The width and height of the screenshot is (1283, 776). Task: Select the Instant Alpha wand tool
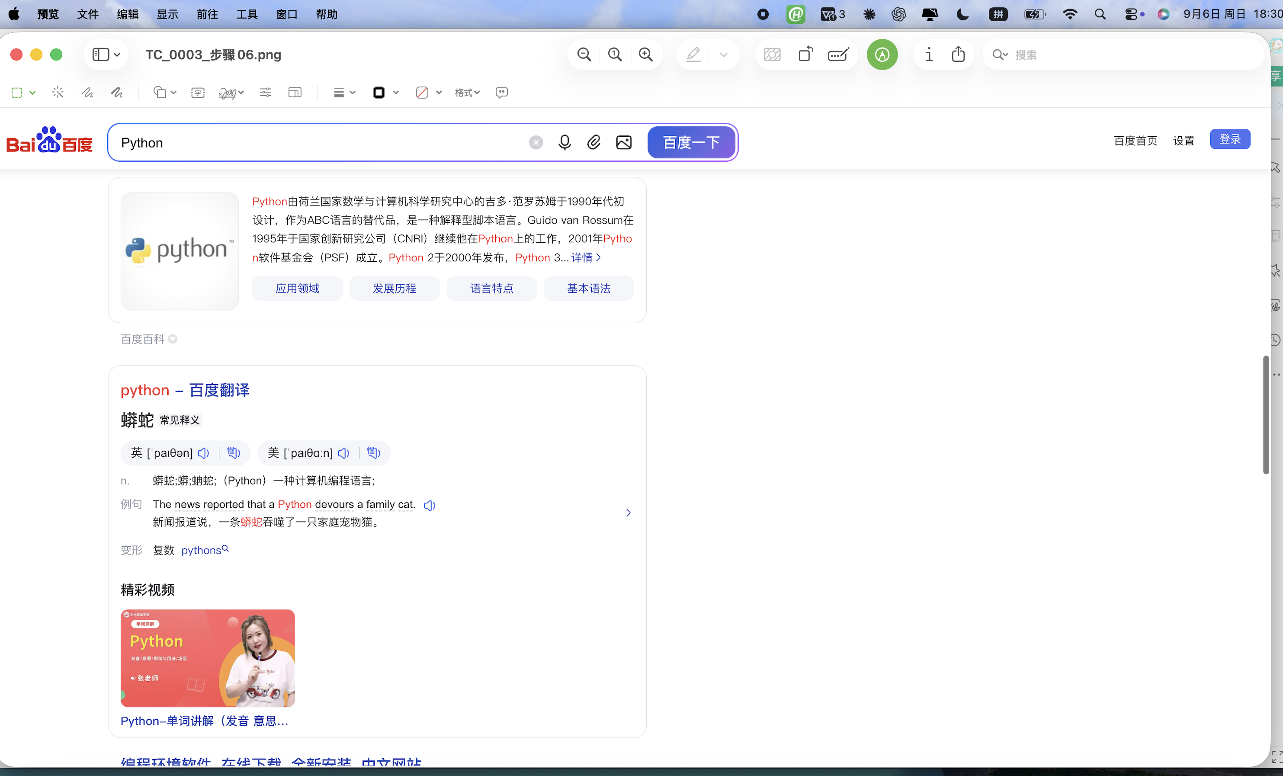[x=58, y=93]
